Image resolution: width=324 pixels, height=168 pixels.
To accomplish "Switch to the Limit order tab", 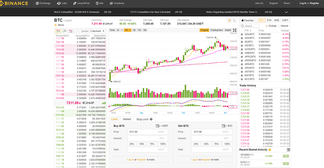I will pyautogui.click(x=114, y=119).
